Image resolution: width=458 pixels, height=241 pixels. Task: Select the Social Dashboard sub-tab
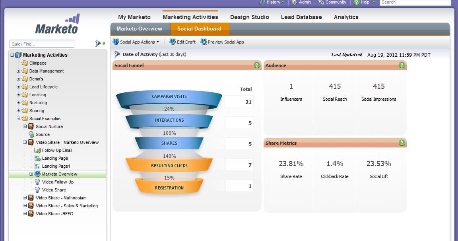(x=200, y=29)
